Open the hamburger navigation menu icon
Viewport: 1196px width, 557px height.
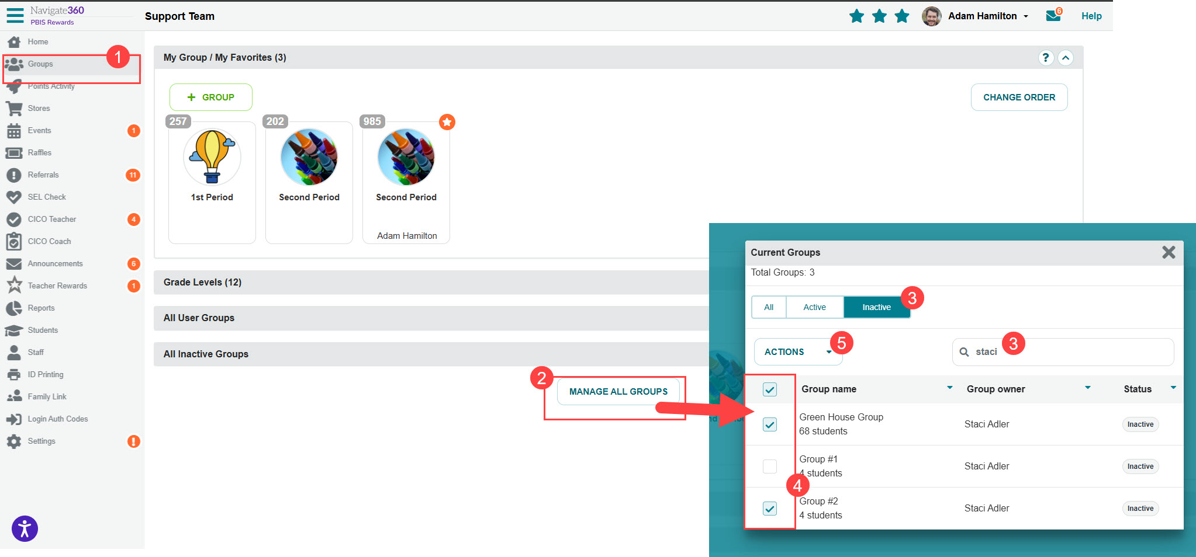click(x=15, y=15)
